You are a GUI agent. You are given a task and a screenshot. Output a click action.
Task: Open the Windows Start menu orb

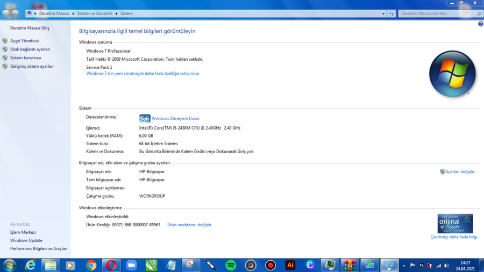tap(9, 265)
